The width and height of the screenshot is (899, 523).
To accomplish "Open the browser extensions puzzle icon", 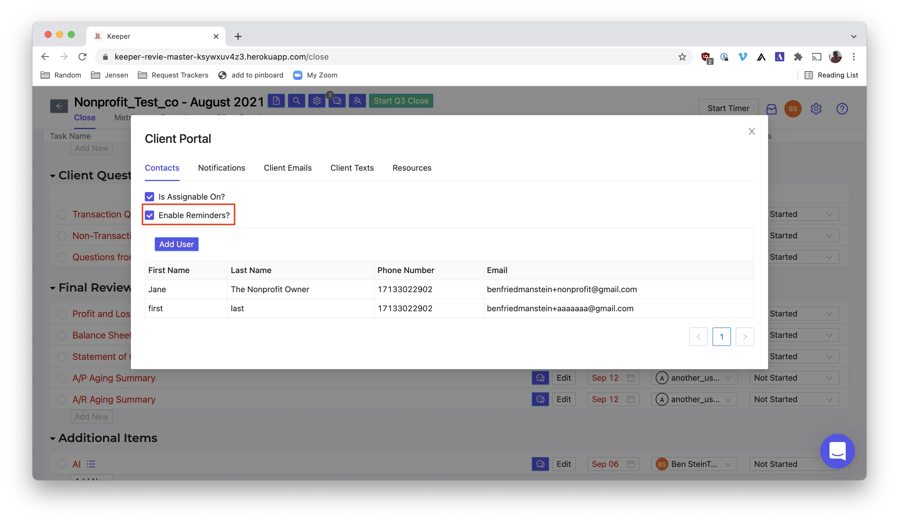I will tap(798, 57).
